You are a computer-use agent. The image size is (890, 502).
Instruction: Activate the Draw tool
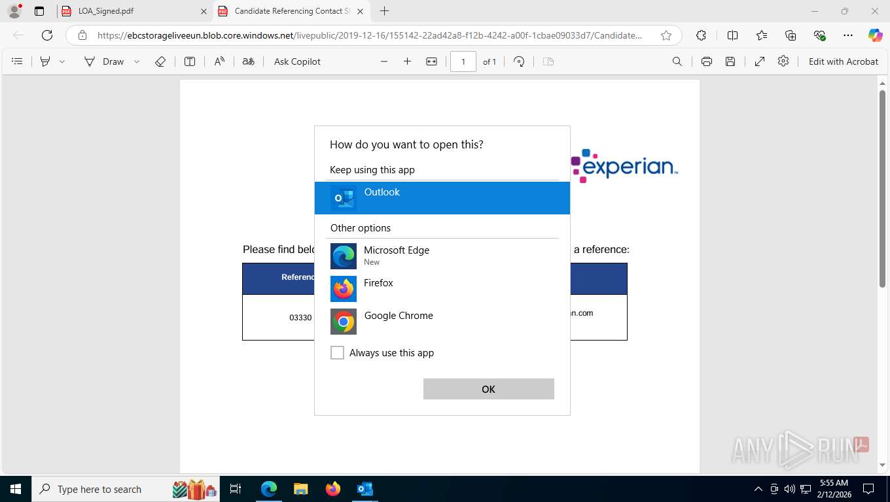pyautogui.click(x=104, y=61)
